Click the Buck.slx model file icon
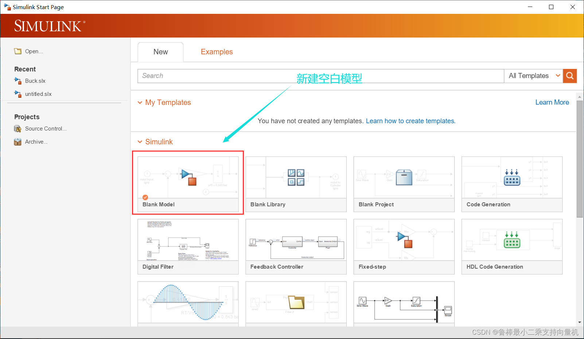584x339 pixels. coord(17,81)
